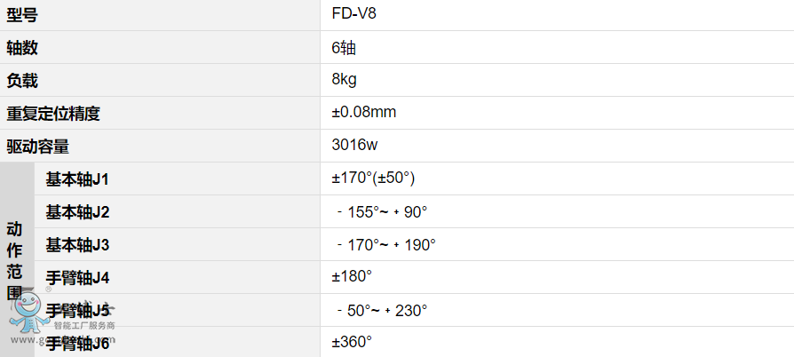This screenshot has height=357, width=794.
Task: Click the 负载 row label
Action: point(22,80)
